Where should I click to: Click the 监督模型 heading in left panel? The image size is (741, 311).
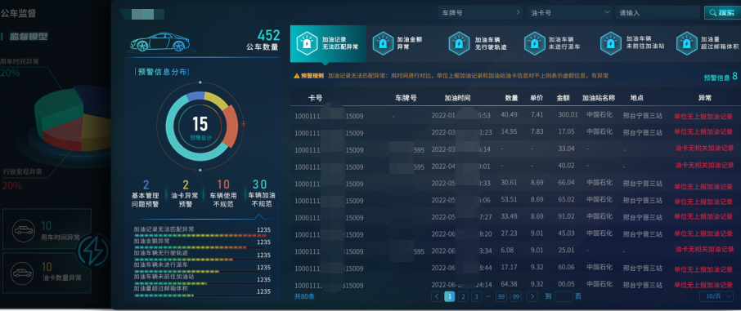(29, 37)
